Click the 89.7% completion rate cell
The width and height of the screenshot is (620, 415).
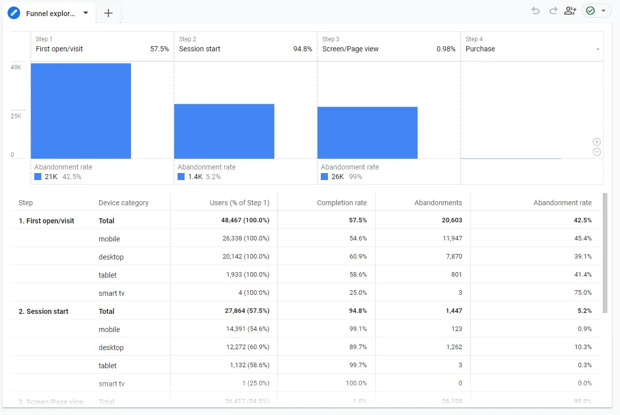click(358, 347)
